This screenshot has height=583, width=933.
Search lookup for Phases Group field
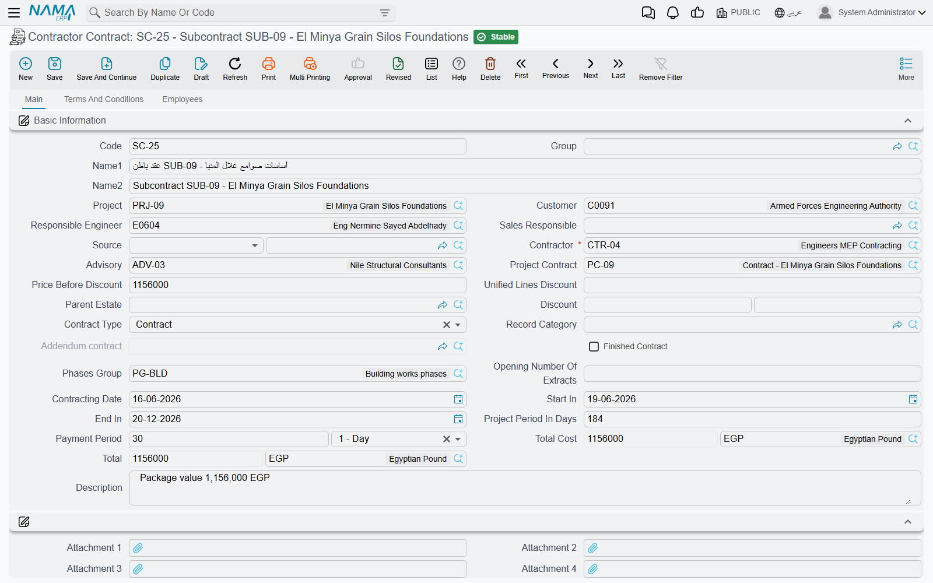coord(458,374)
